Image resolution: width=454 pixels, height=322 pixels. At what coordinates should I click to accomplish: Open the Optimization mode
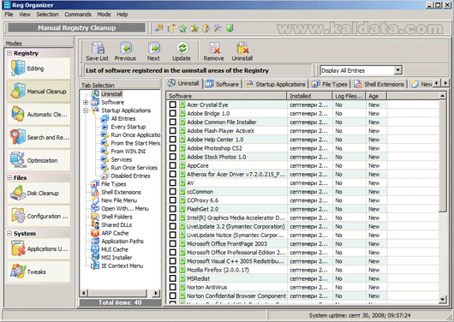pos(39,160)
